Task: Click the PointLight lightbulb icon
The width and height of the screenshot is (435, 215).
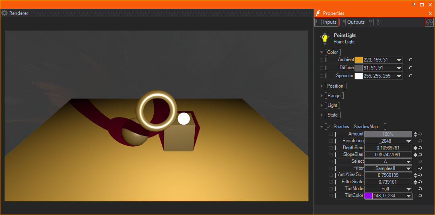Action: pyautogui.click(x=324, y=39)
